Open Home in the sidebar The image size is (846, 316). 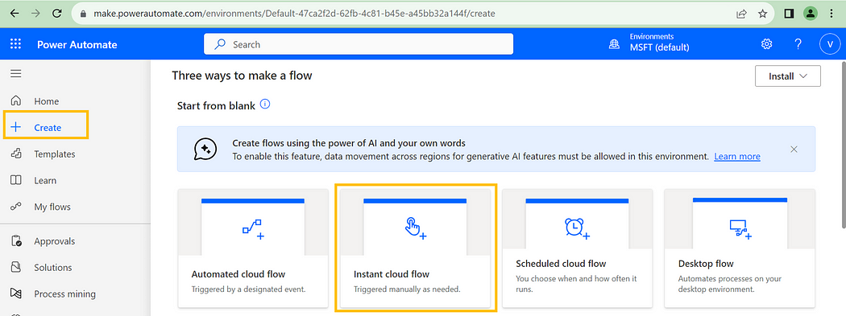47,101
